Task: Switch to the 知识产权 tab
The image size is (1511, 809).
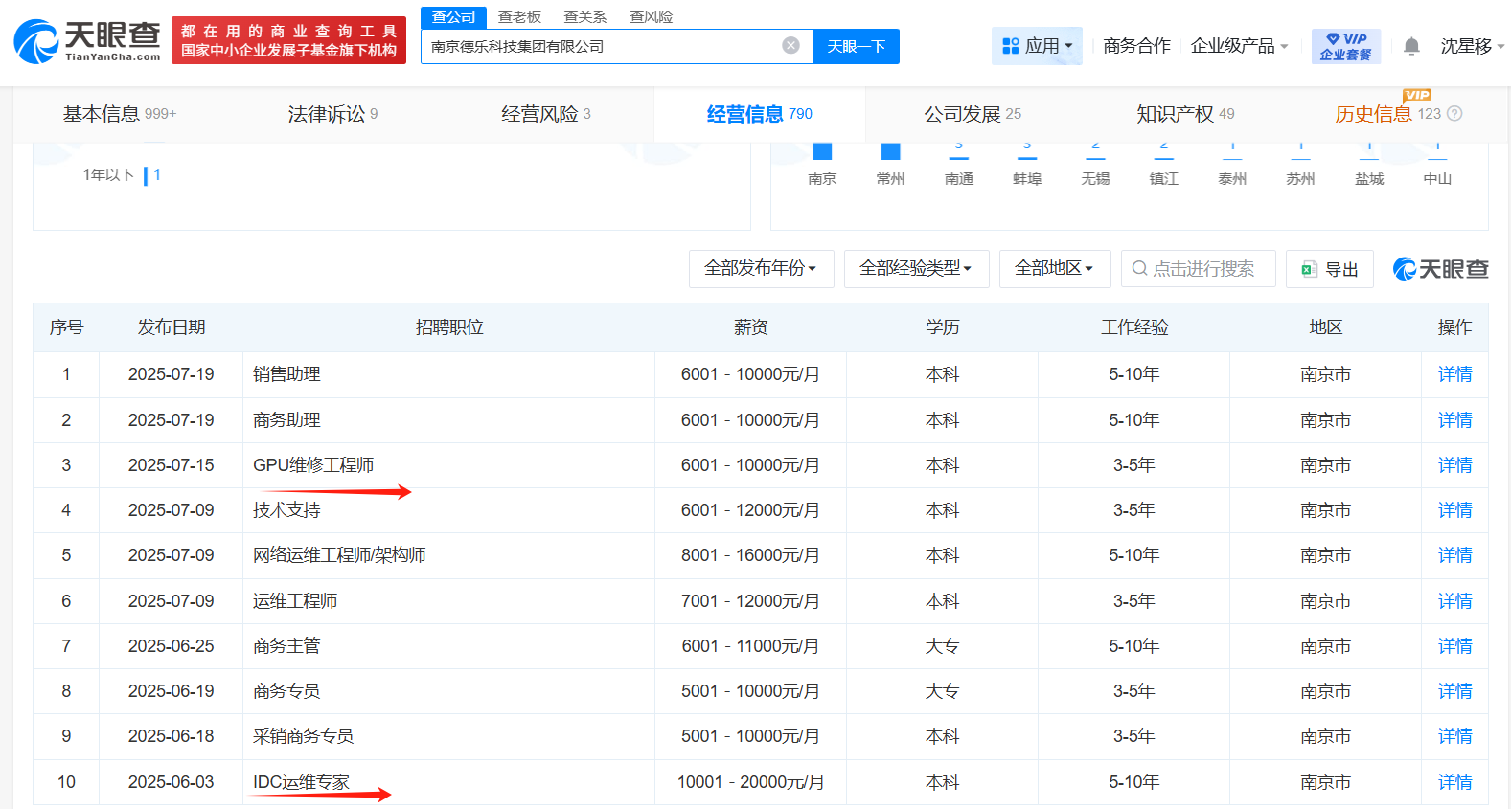Action: tap(1184, 114)
